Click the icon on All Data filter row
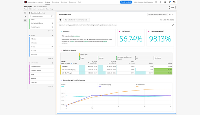200x115 pixels. pos(52,47)
